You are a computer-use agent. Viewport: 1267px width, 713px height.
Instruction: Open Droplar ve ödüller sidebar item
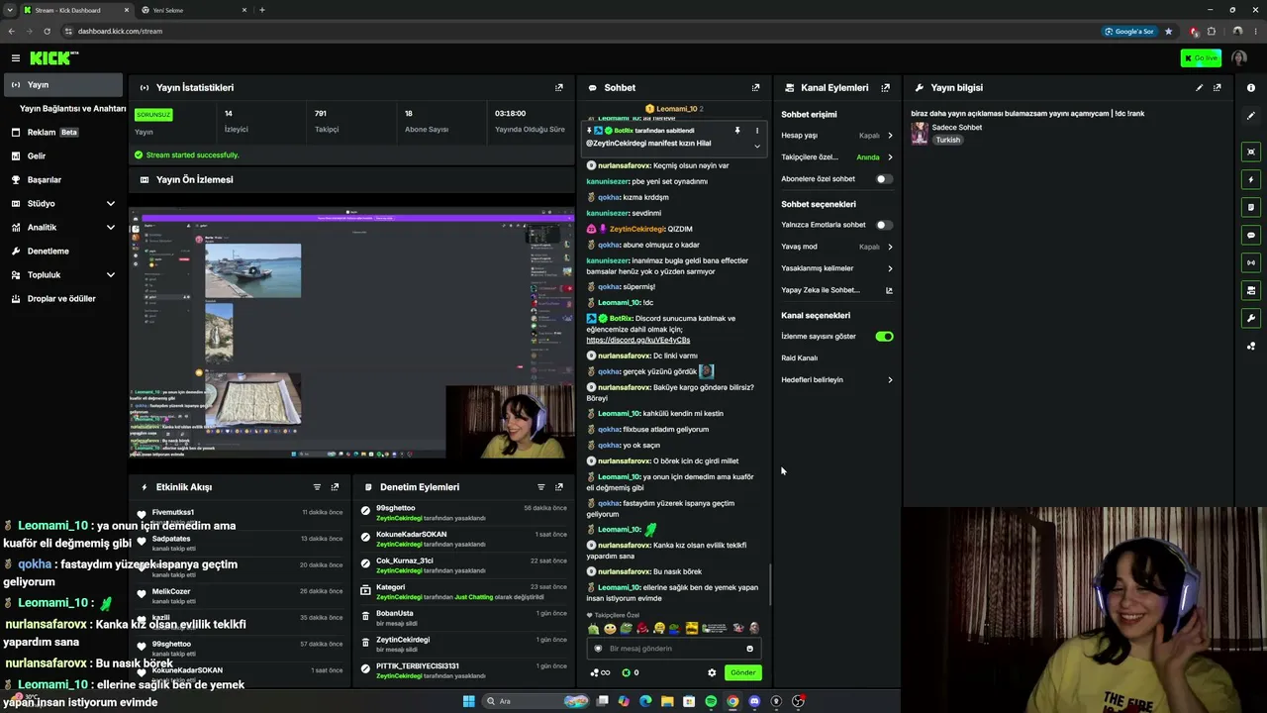[65, 298]
